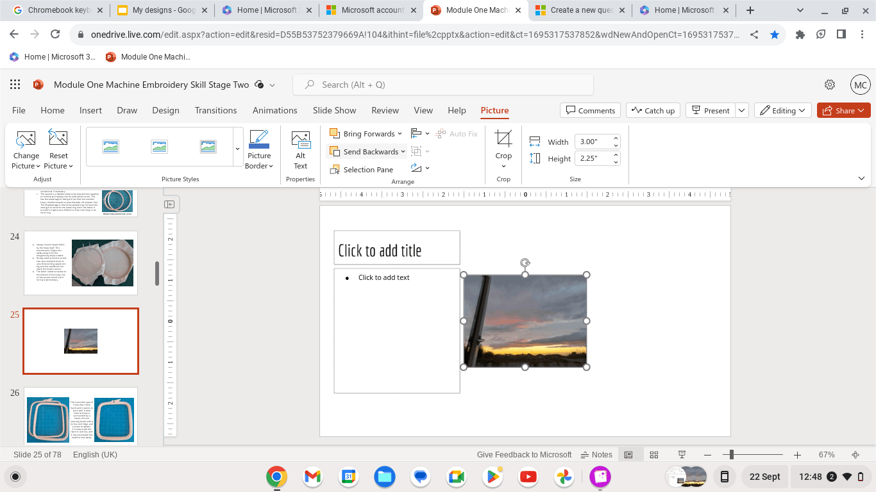Click the first picture style thumbnail
The width and height of the screenshot is (876, 492).
pyautogui.click(x=110, y=147)
